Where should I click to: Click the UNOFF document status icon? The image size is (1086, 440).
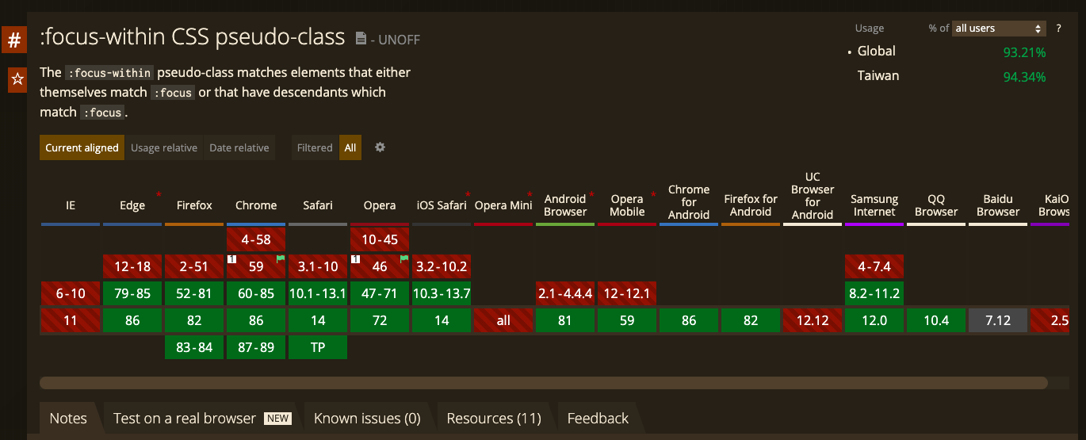tap(361, 39)
